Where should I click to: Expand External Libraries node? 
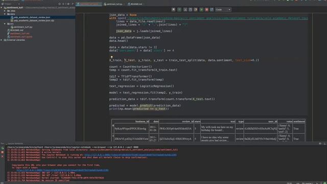(2, 40)
